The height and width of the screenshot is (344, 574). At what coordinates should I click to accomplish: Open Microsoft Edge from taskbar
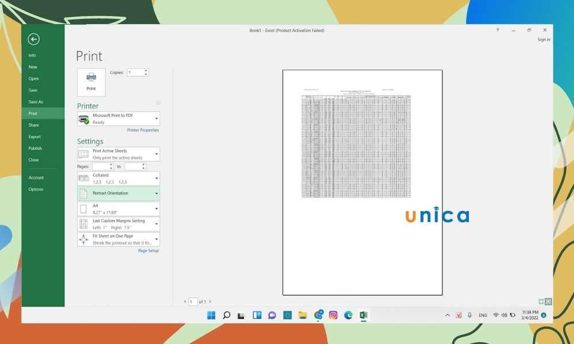348,315
